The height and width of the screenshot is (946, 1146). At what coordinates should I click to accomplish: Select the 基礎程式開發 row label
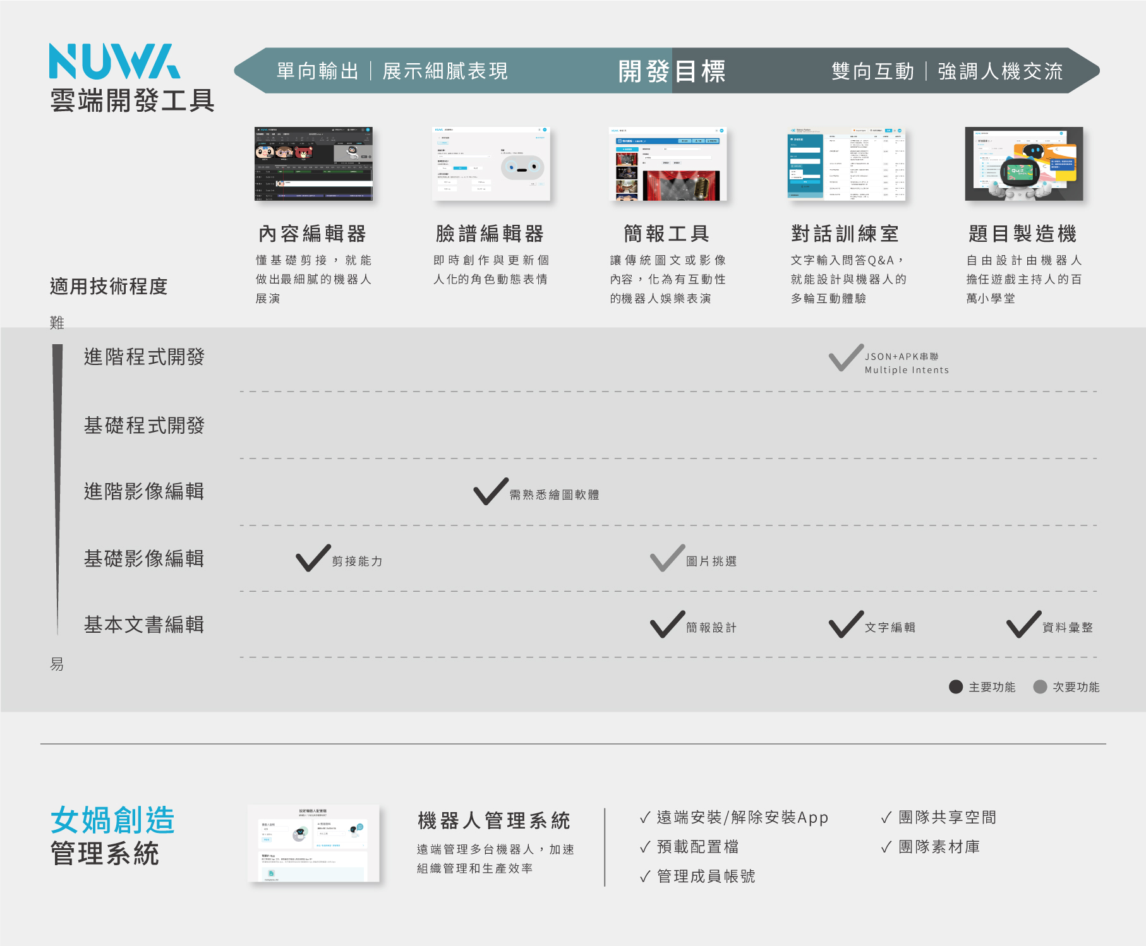(145, 425)
